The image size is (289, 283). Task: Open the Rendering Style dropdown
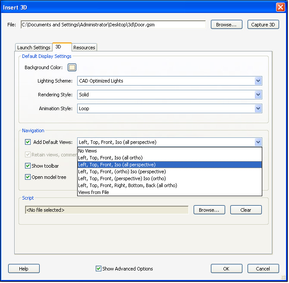(258, 95)
